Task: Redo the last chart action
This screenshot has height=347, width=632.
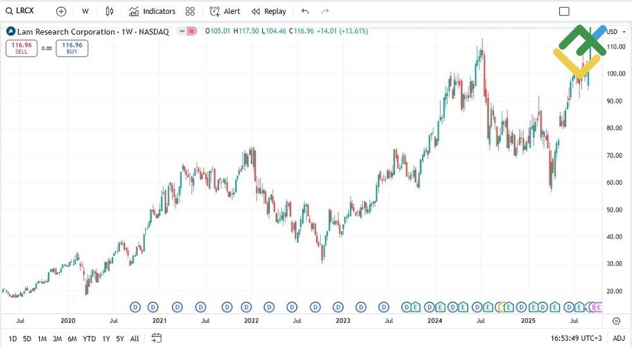Action: (325, 11)
